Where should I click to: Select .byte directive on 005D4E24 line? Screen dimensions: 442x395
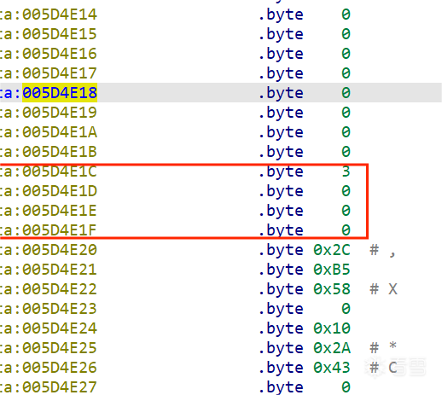281,329
